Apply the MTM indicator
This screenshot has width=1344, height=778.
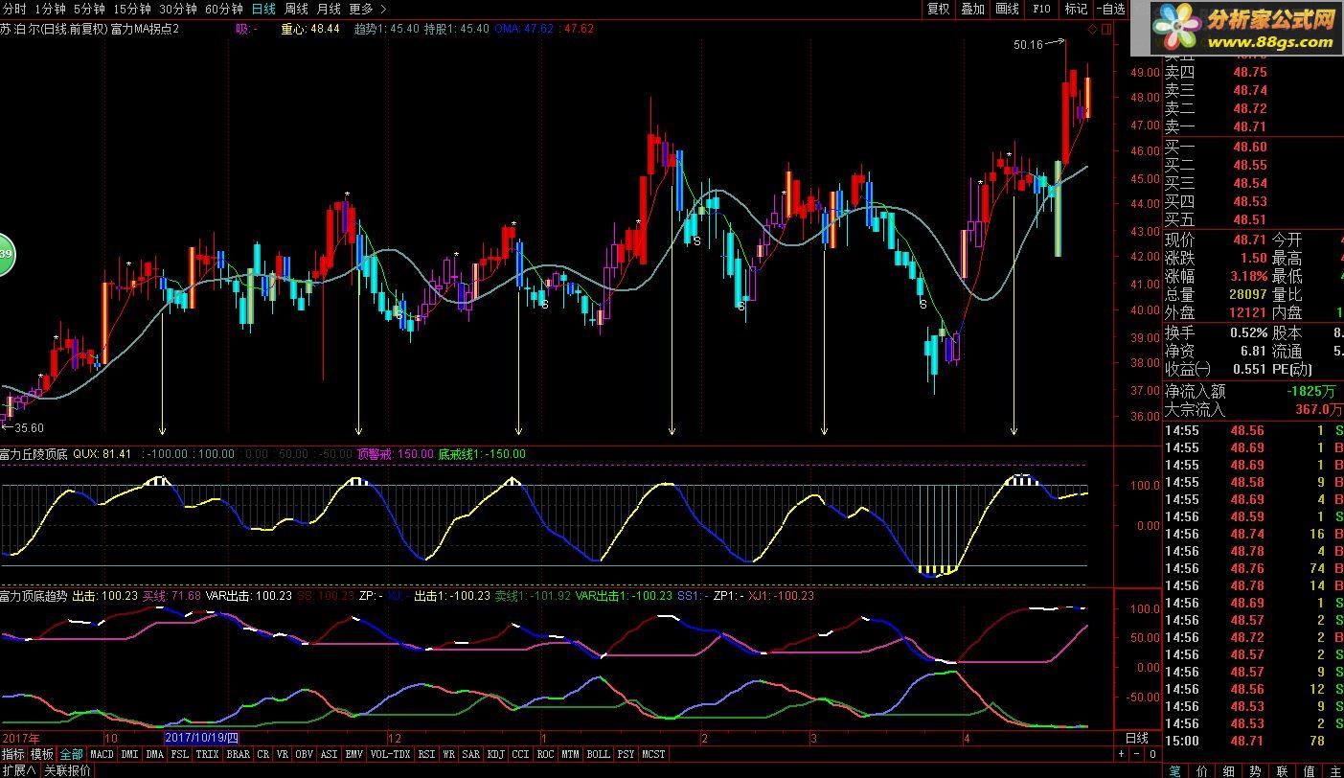571,754
